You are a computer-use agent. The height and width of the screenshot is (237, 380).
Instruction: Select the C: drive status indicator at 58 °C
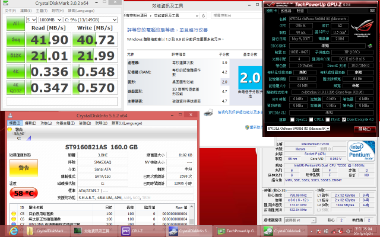point(19,133)
